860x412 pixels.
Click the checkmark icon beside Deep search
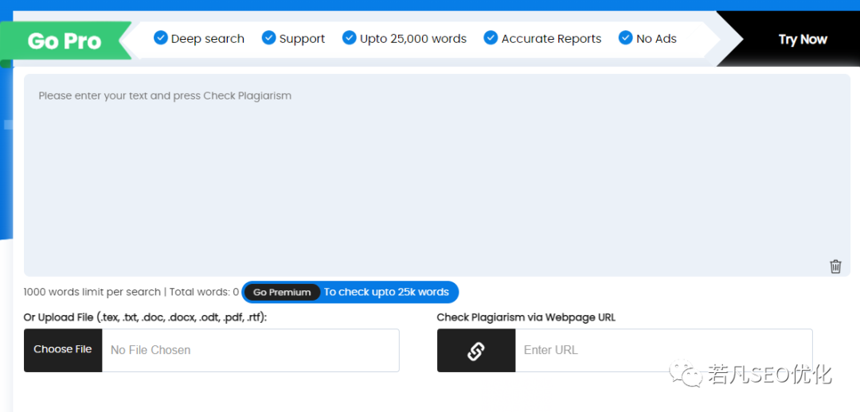pos(161,38)
